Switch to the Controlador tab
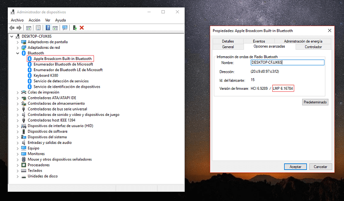The width and height of the screenshot is (344, 201). [x=313, y=47]
